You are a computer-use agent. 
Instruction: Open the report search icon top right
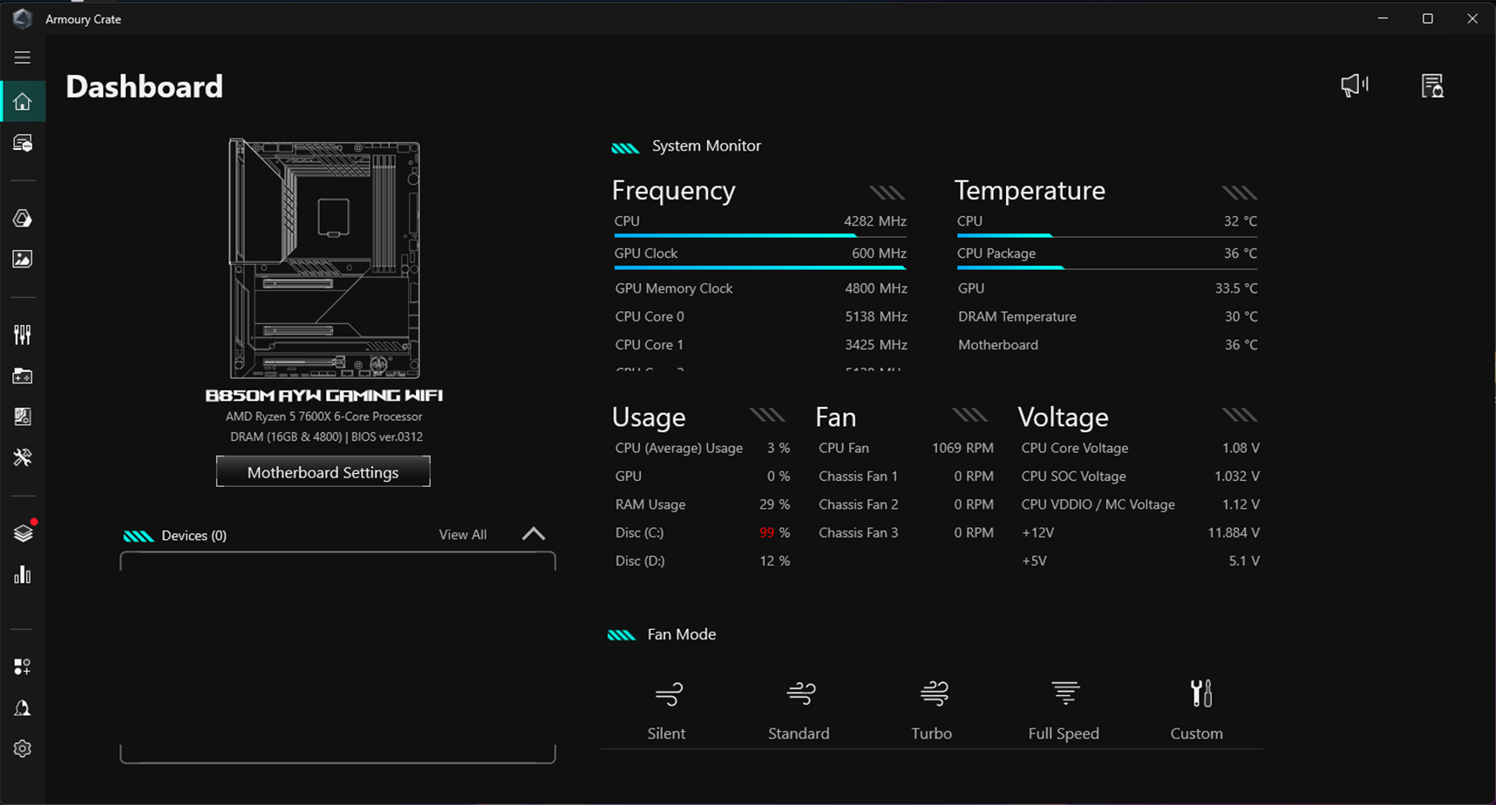coord(1432,85)
